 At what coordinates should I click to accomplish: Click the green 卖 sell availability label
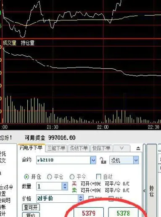click(x=74, y=190)
